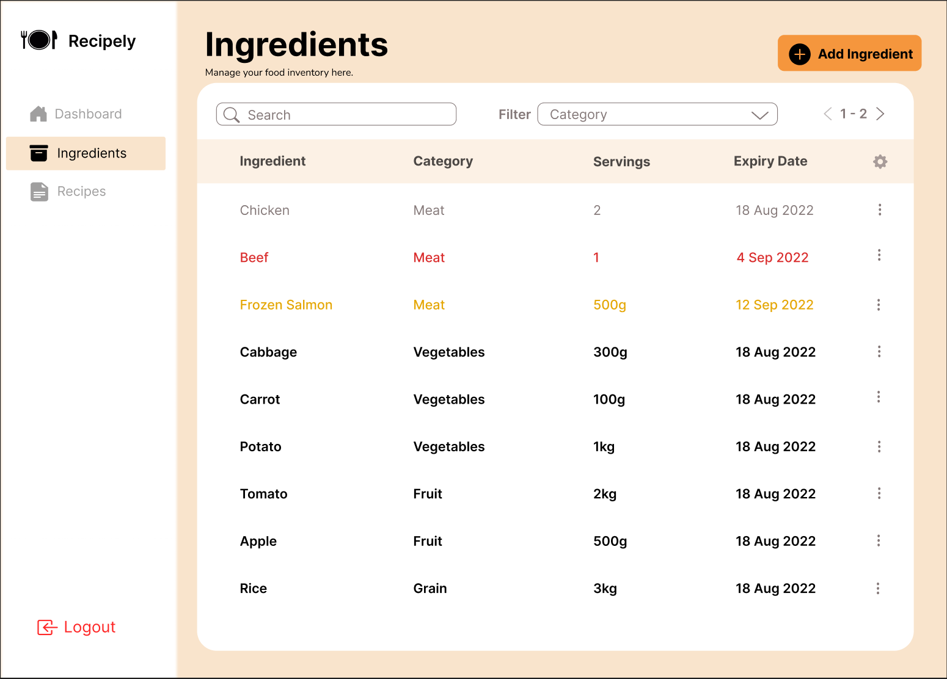Viewport: 947px width, 679px height.
Task: Open the three-dot menu for Potato row
Action: coord(879,447)
